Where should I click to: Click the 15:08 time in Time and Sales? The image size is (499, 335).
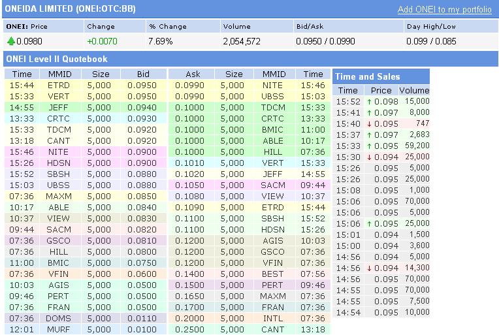(349, 191)
